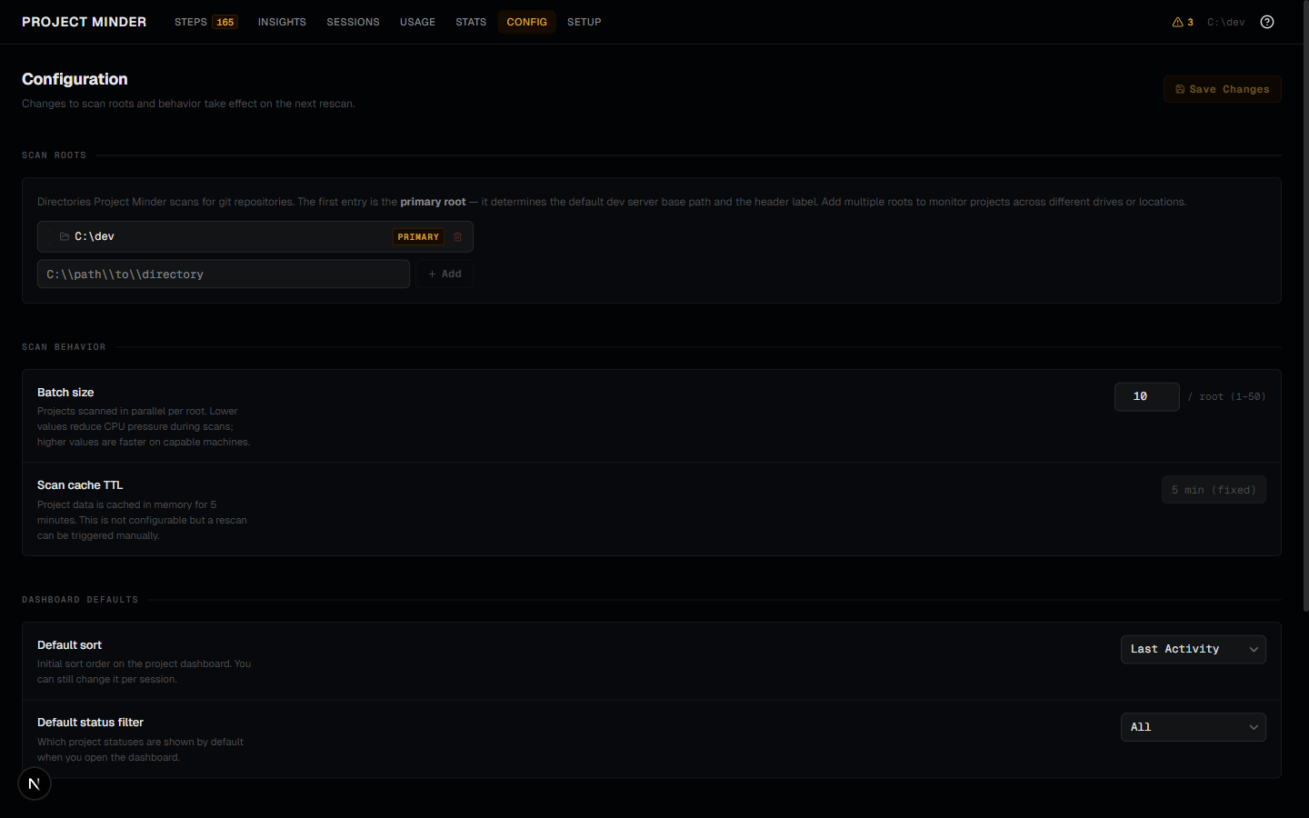Switch to the STATS tab
Viewport: 1309px width, 818px height.
coord(471,21)
